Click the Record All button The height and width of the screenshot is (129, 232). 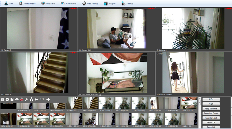tap(211, 127)
